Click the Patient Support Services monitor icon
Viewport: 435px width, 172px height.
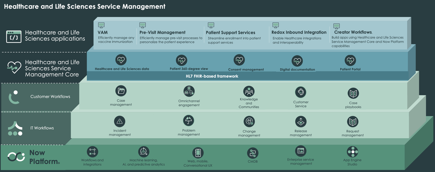pos(211,25)
